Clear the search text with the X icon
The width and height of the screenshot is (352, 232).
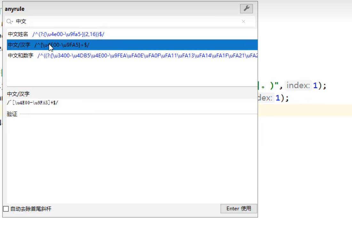pos(243,21)
